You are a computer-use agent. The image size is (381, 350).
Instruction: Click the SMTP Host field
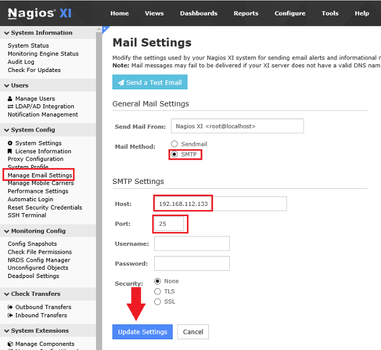[220, 204]
